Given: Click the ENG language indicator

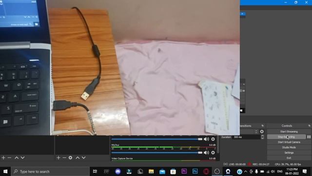Looking at the screenshot, I should [x=279, y=172].
